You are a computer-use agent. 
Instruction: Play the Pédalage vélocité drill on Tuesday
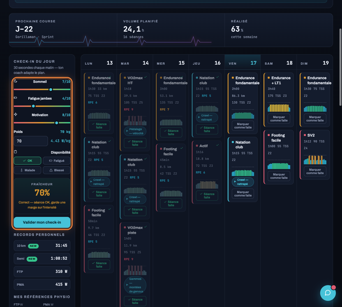[x=135, y=131]
